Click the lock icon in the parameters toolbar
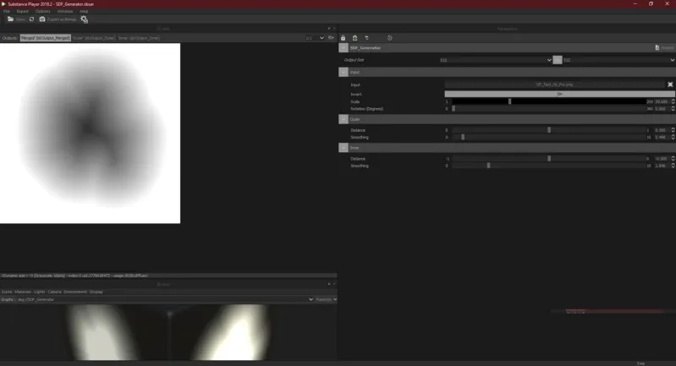The width and height of the screenshot is (676, 366). (x=343, y=38)
